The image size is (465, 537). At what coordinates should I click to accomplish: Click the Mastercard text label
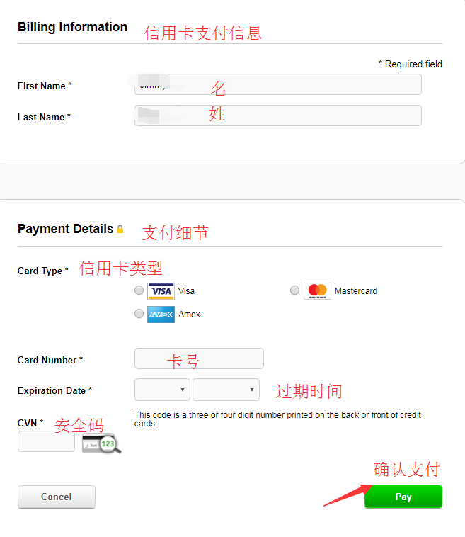pos(356,291)
